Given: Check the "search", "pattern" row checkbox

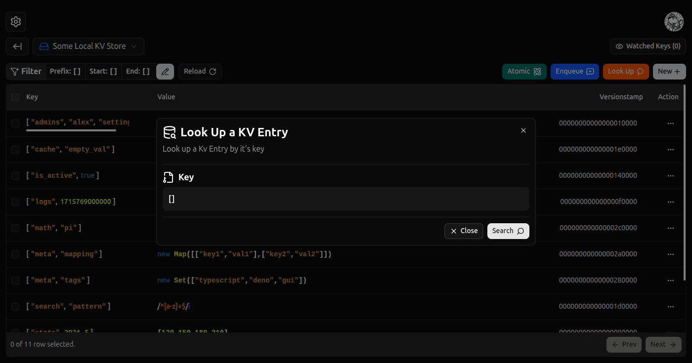Looking at the screenshot, I should (15, 307).
